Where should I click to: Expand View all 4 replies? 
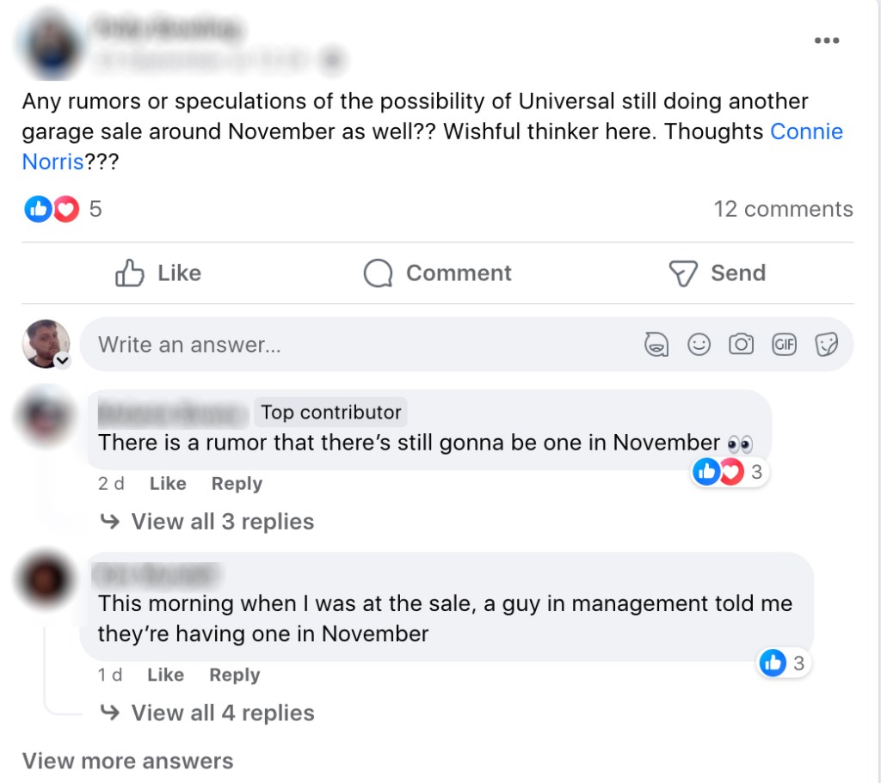(222, 713)
